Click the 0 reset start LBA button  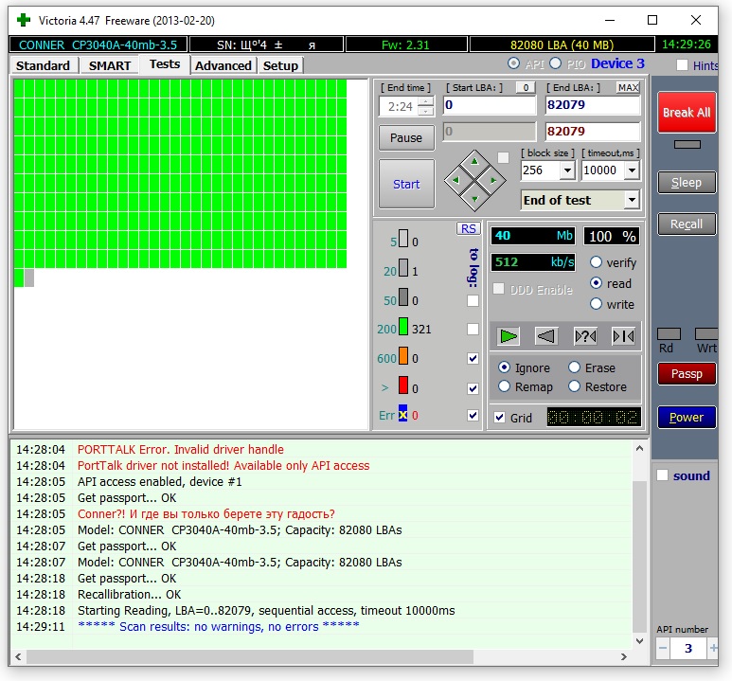coord(526,87)
